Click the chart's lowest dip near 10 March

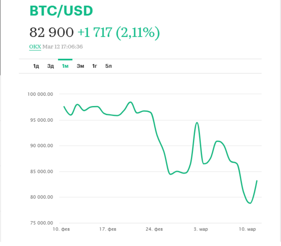coord(250,203)
